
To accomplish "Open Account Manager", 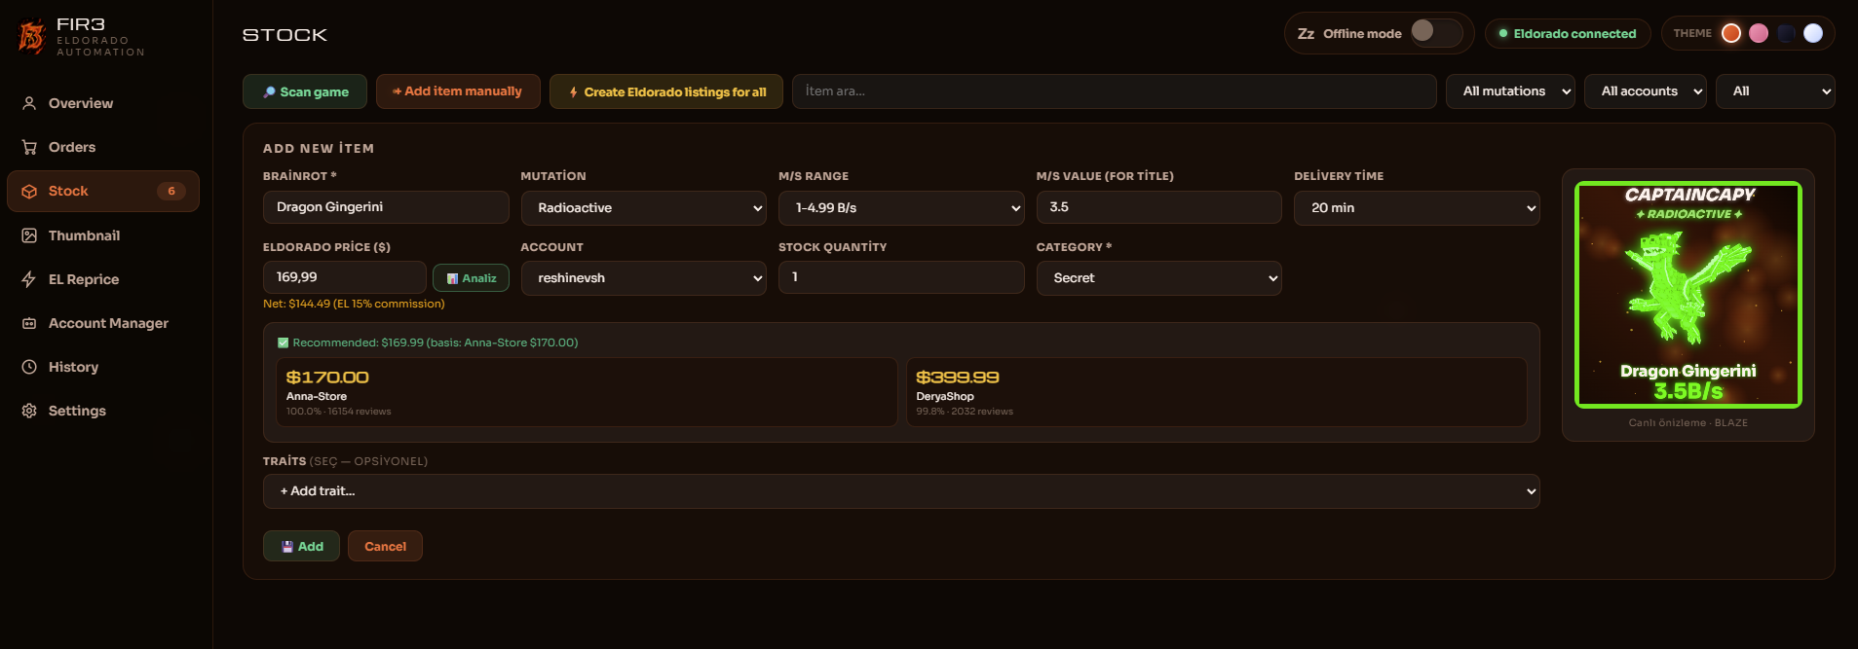I will 103,323.
